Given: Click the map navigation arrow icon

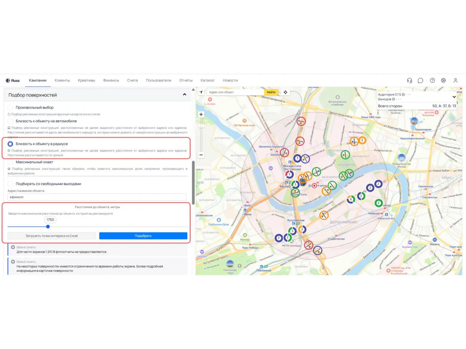Looking at the screenshot, I should (x=201, y=92).
